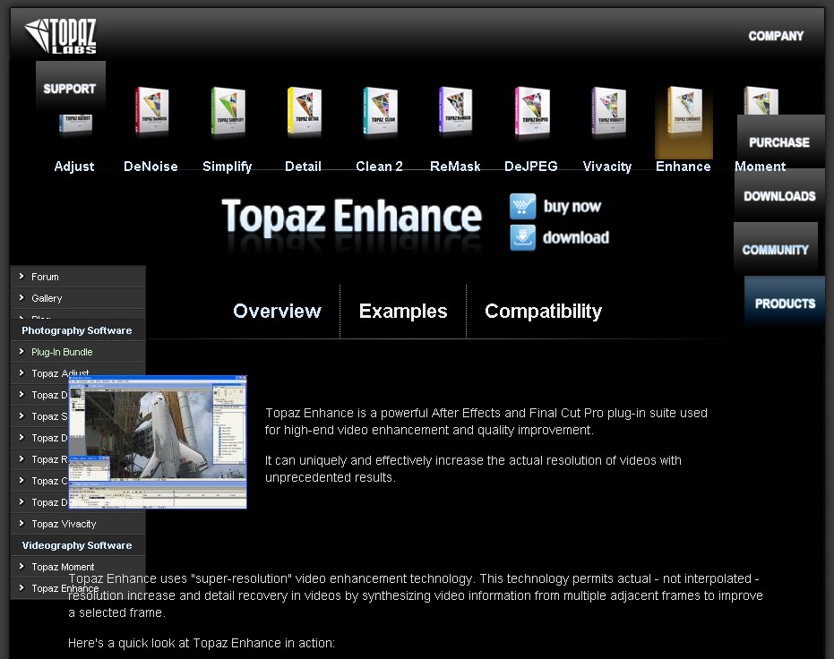Expand the Downloads navigation item
This screenshot has height=659, width=834.
coord(779,196)
